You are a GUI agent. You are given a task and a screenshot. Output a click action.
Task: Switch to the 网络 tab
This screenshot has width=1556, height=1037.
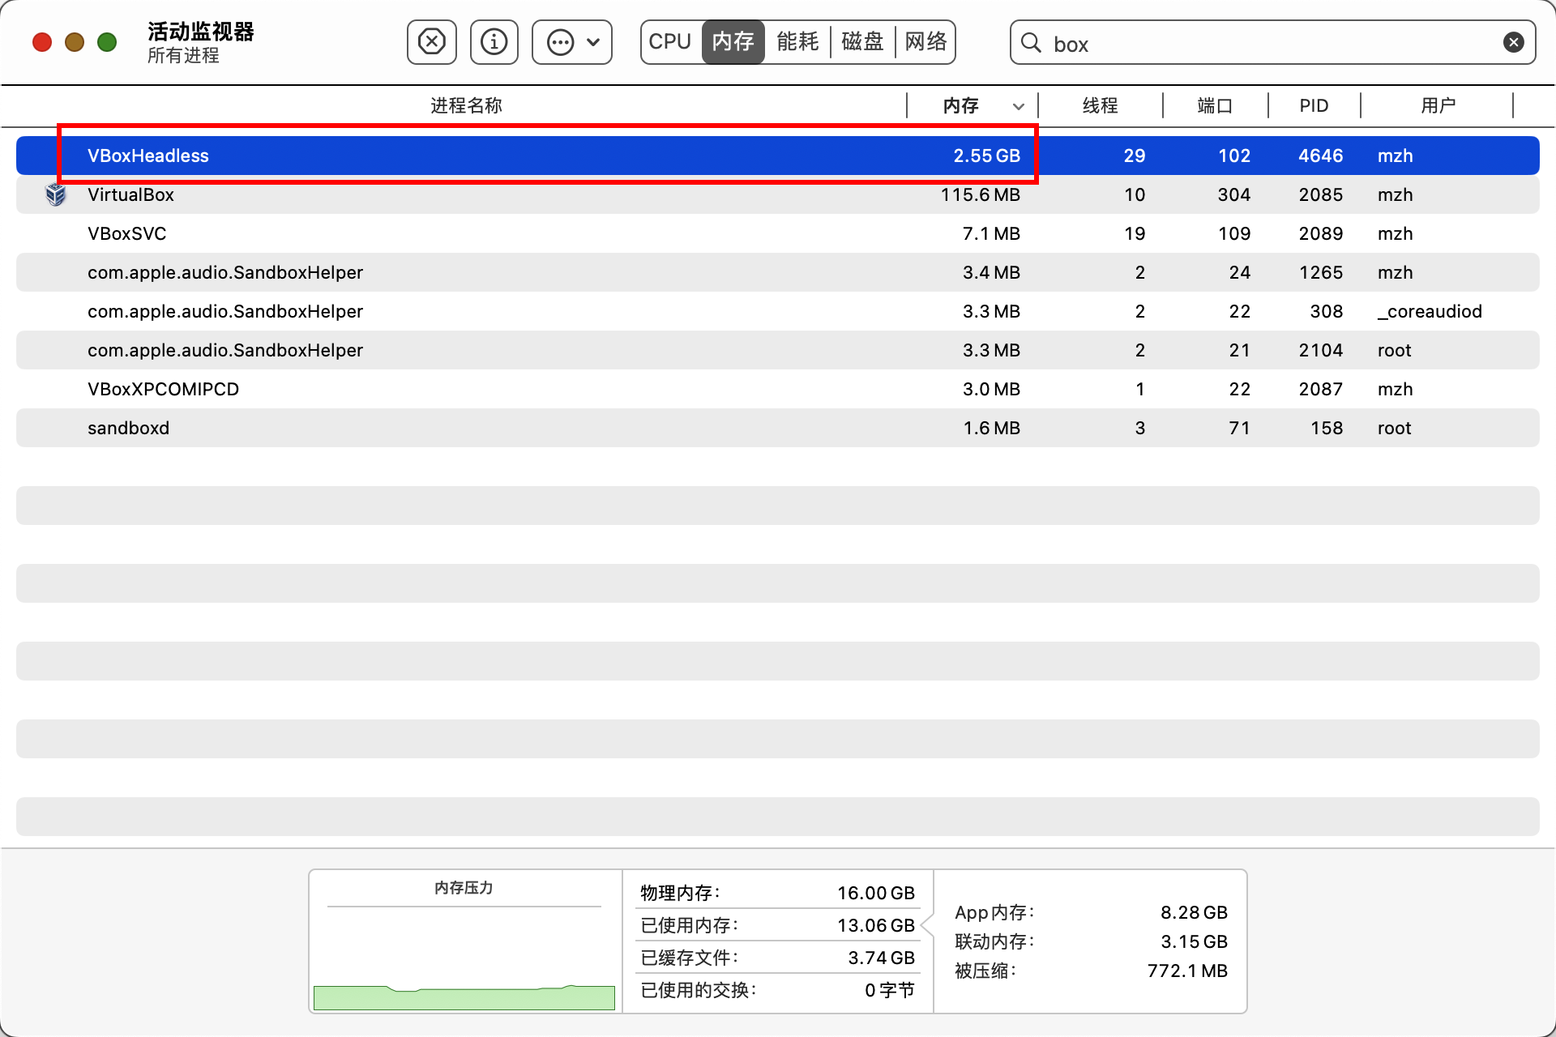925,41
